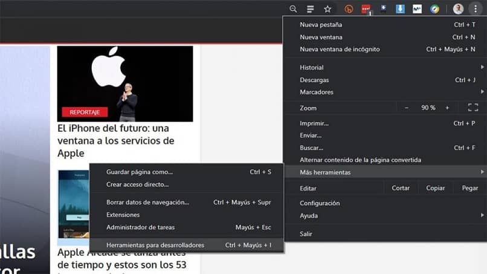Expand the Historial submenu

386,67
